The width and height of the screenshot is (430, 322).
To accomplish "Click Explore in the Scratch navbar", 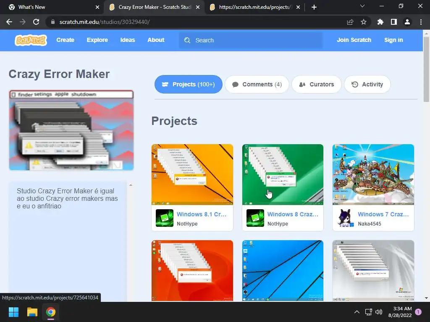I will point(97,40).
